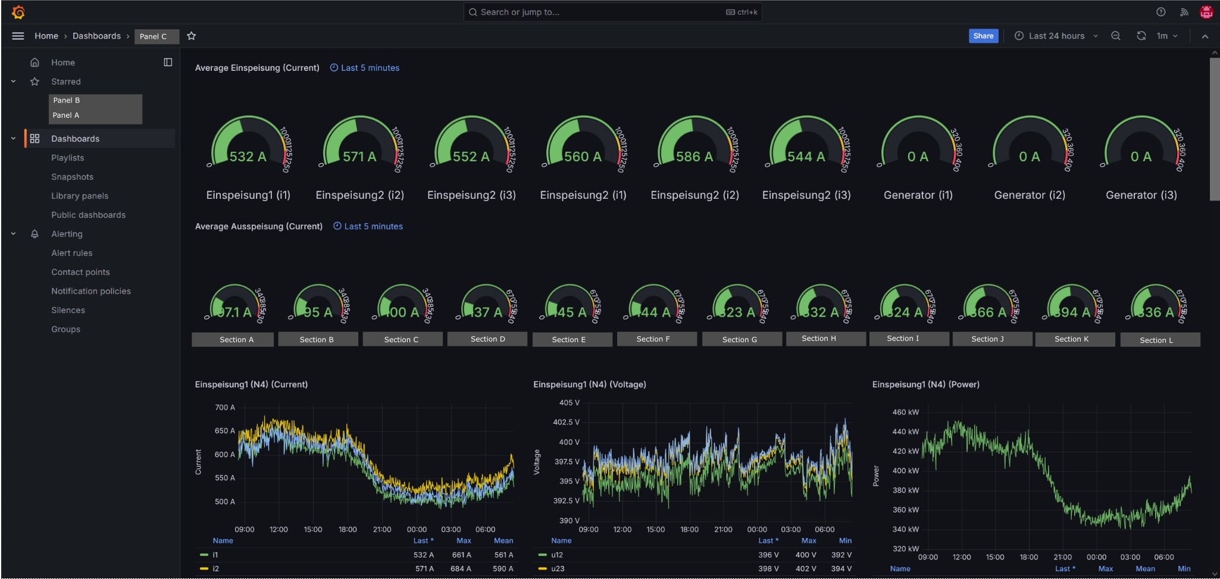The width and height of the screenshot is (1220, 579).
Task: Click the Grafana logo icon
Action: point(18,12)
